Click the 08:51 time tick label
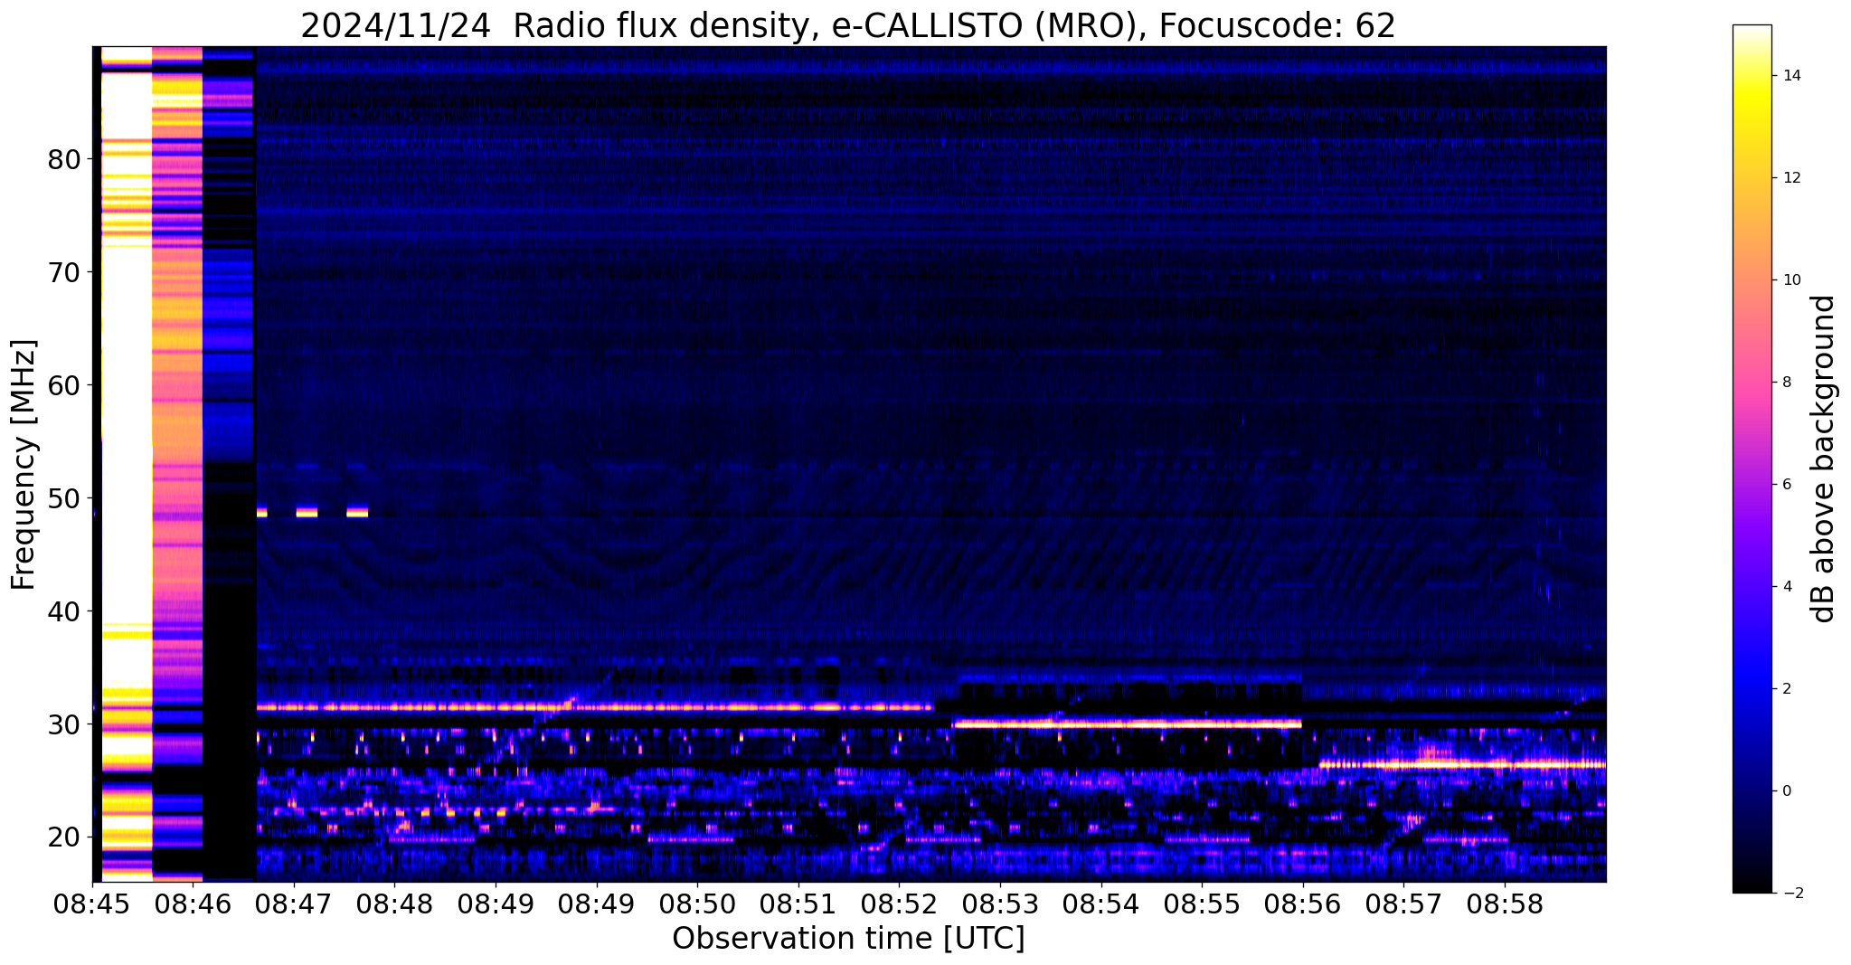Screen dimensions: 1851x965 click(798, 905)
